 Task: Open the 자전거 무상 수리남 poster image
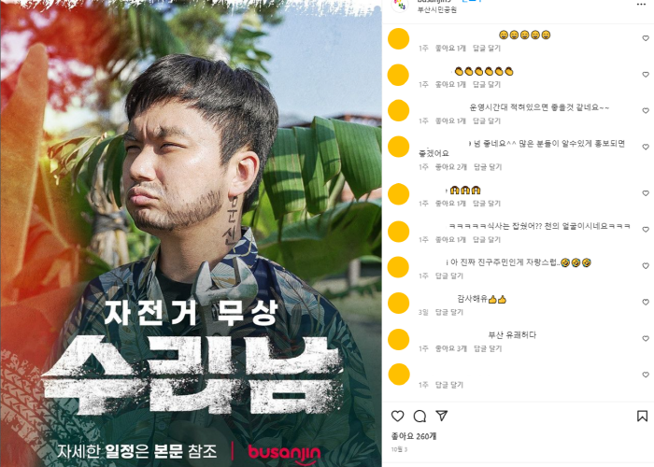191,233
